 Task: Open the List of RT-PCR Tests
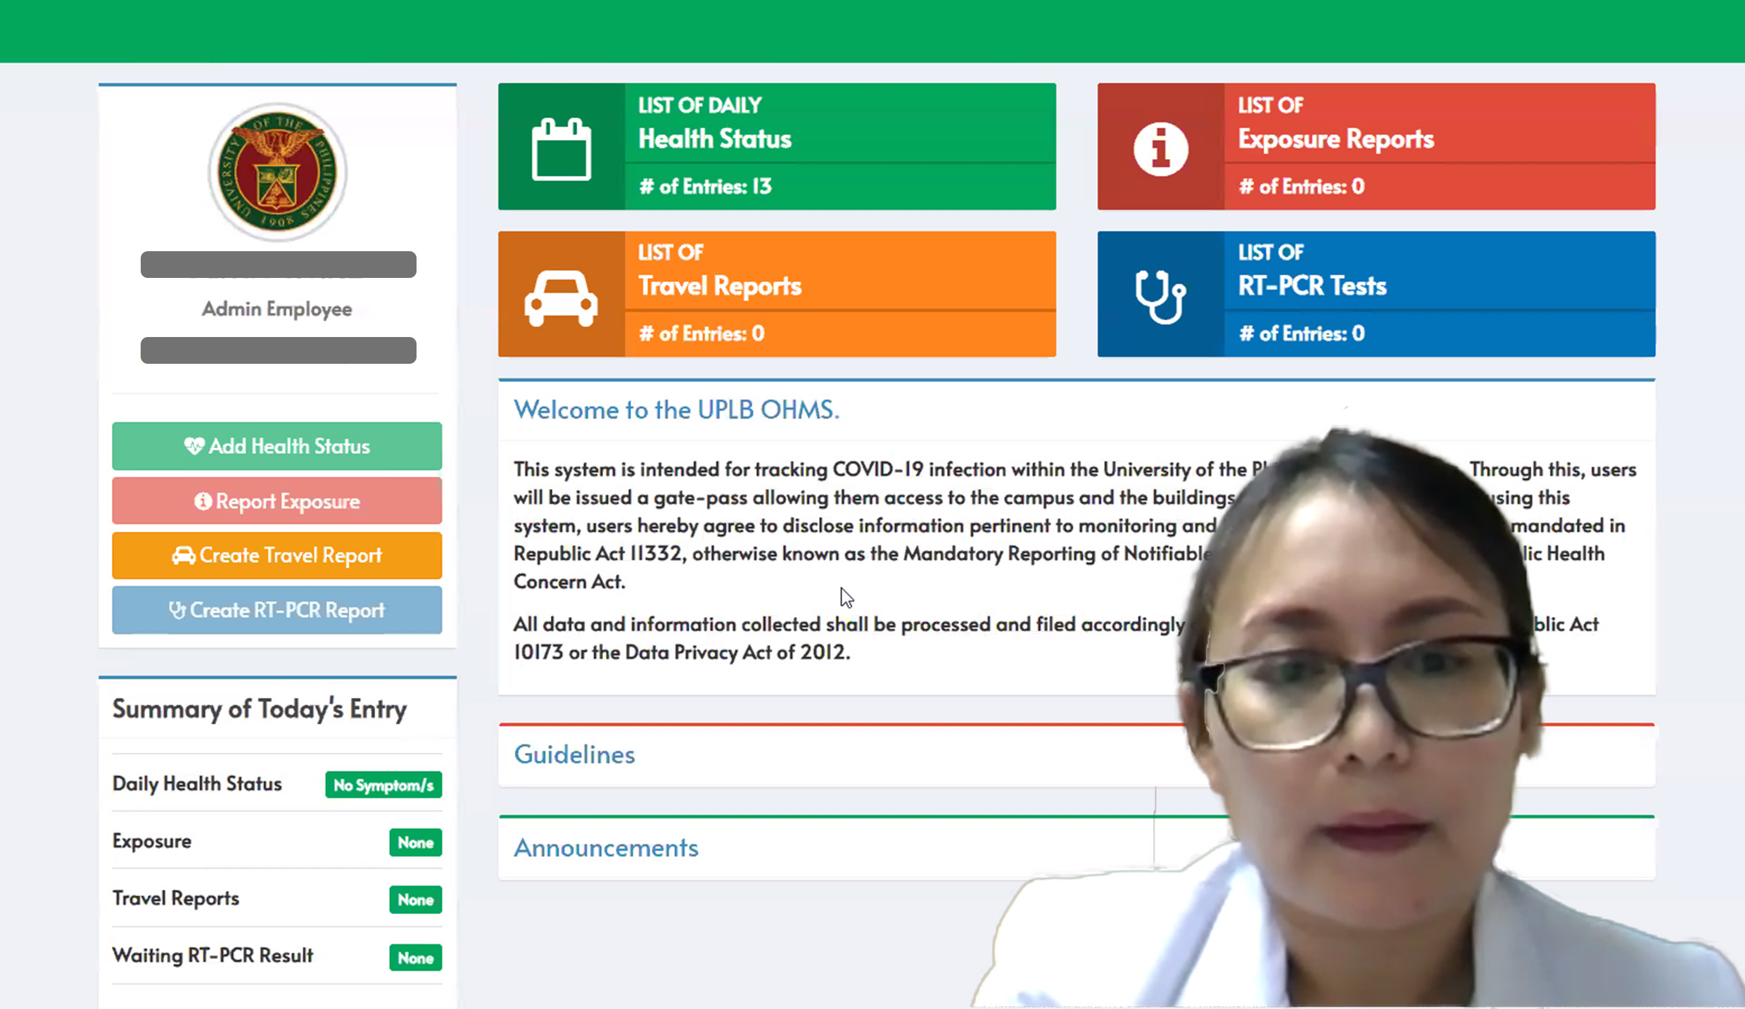(x=1376, y=294)
